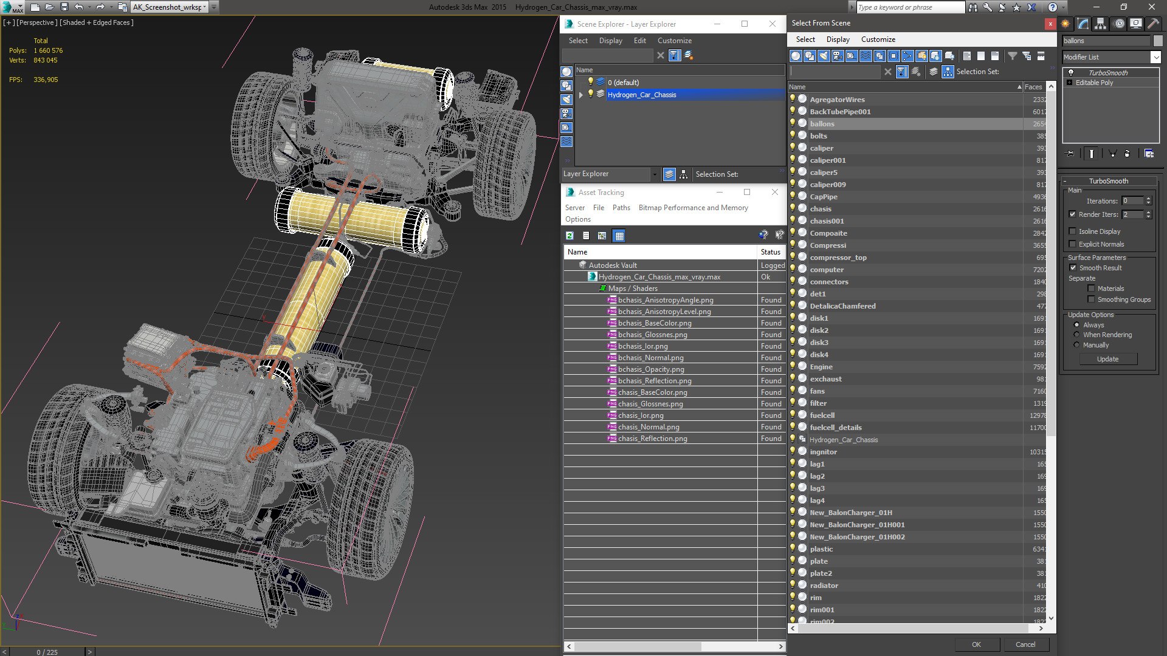Click Refresh icon in Asset Tracking toolbar

tap(570, 236)
